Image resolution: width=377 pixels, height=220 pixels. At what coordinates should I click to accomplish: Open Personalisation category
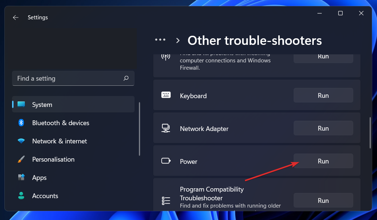point(73,159)
